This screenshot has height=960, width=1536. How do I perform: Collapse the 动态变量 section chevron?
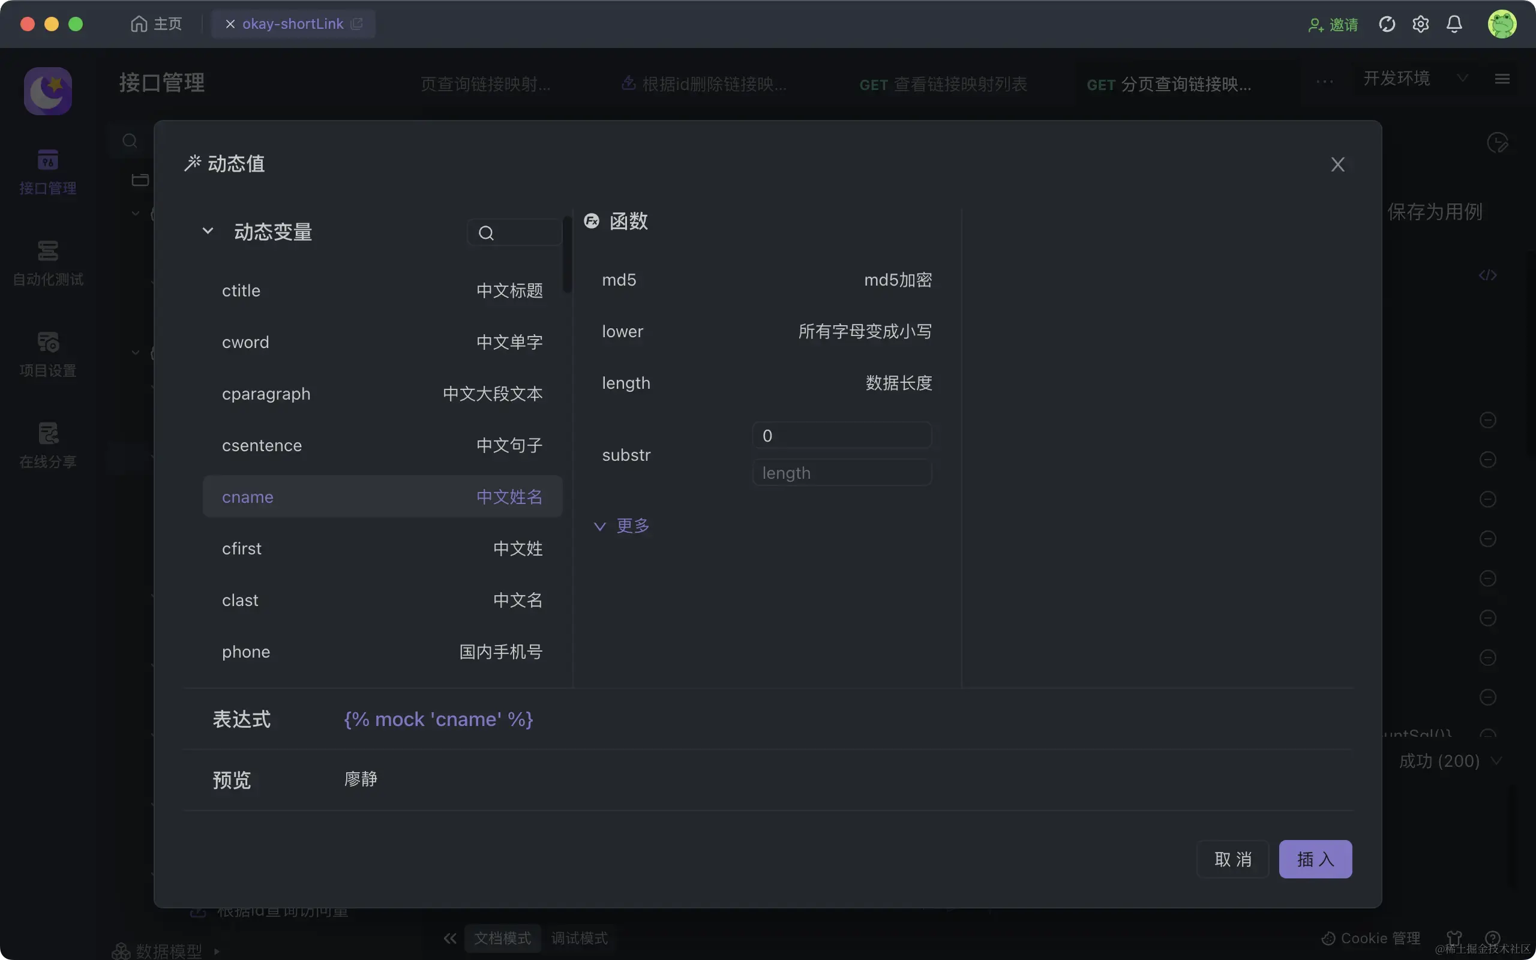208,231
